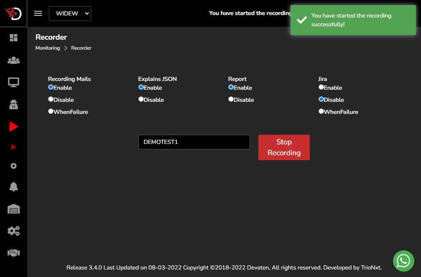Click the small red play icon
Screen dimensions: 421x277
13,147
